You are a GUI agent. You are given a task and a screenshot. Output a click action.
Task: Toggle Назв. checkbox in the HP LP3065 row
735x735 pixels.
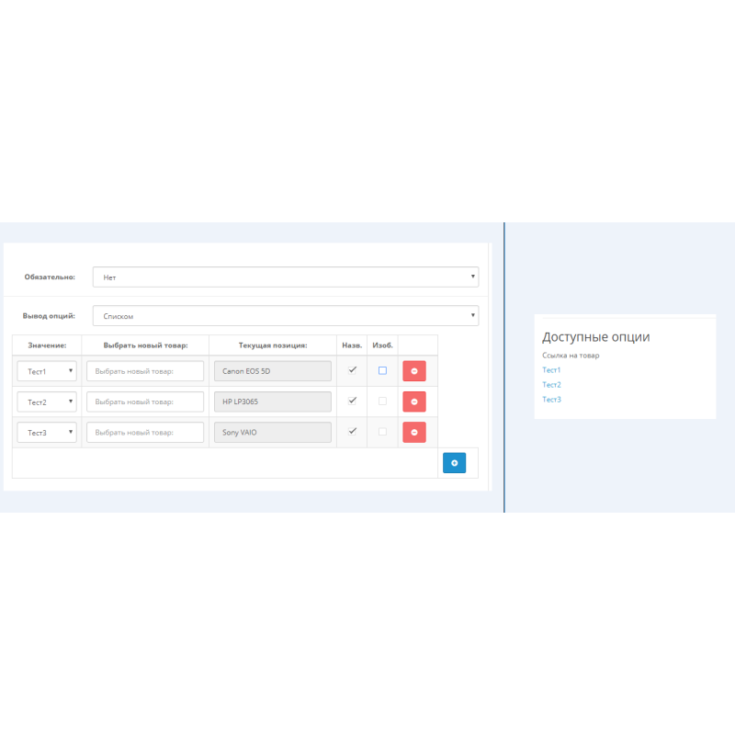pos(351,401)
